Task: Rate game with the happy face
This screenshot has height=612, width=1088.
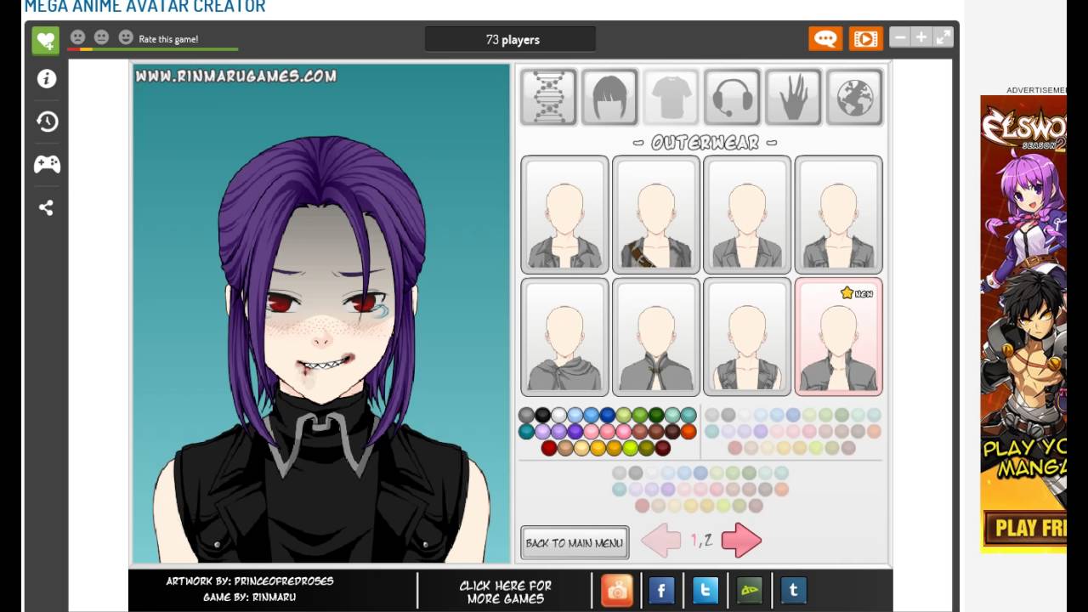Action: pos(126,37)
